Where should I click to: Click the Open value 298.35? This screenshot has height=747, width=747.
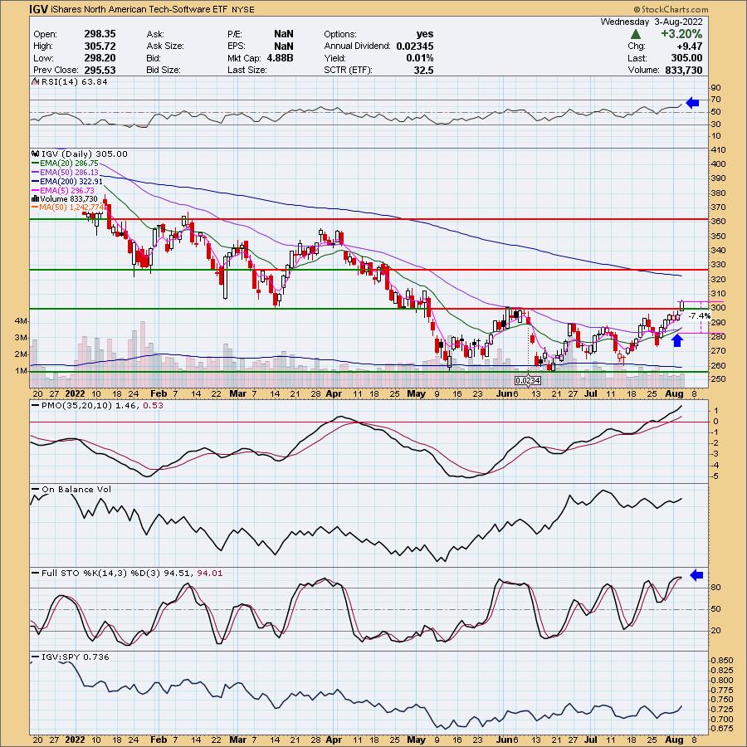point(100,34)
